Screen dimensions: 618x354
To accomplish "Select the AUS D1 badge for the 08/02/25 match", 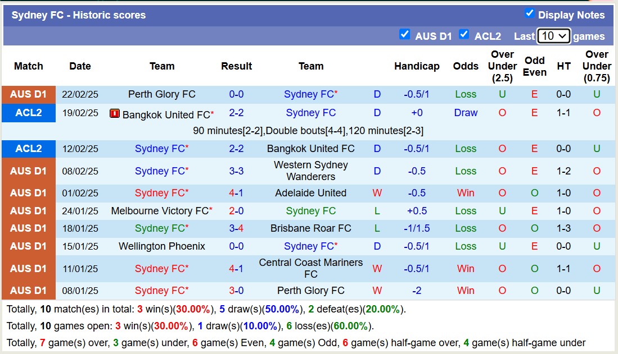I will (29, 171).
